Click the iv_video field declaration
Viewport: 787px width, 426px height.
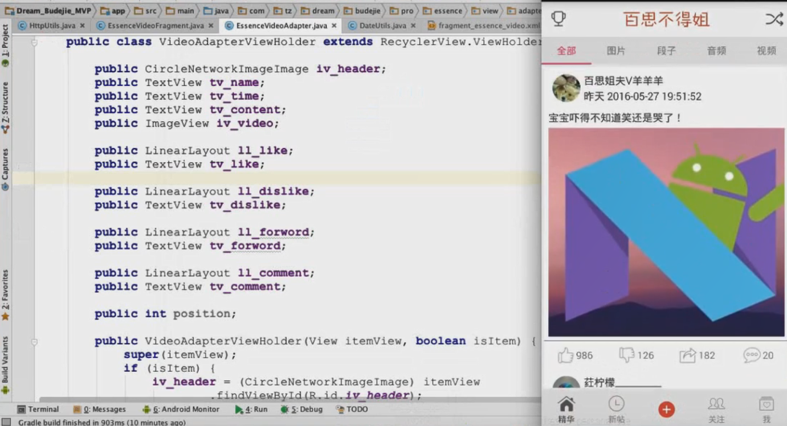(187, 124)
